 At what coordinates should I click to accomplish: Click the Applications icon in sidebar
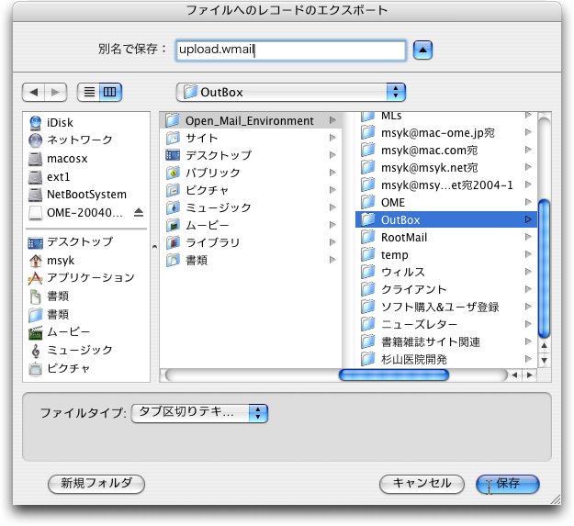click(36, 278)
